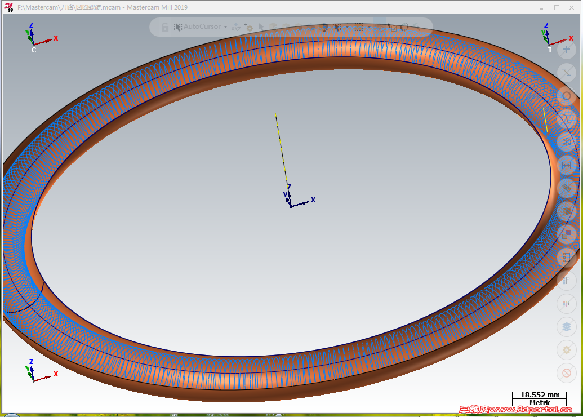Viewport: 583px width, 417px height.
Task: Click the highlighted verify selection icon
Action: (x=379, y=26)
